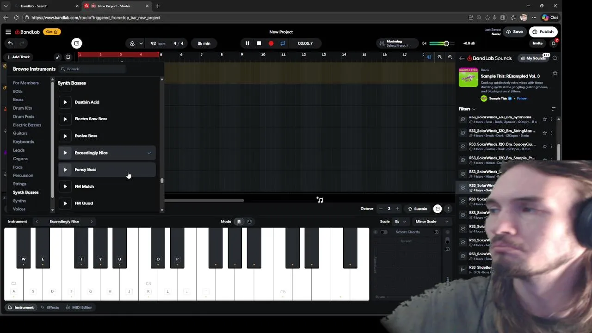This screenshot has width=592, height=333.
Task: Open the automation curve tool
Action: (57, 57)
